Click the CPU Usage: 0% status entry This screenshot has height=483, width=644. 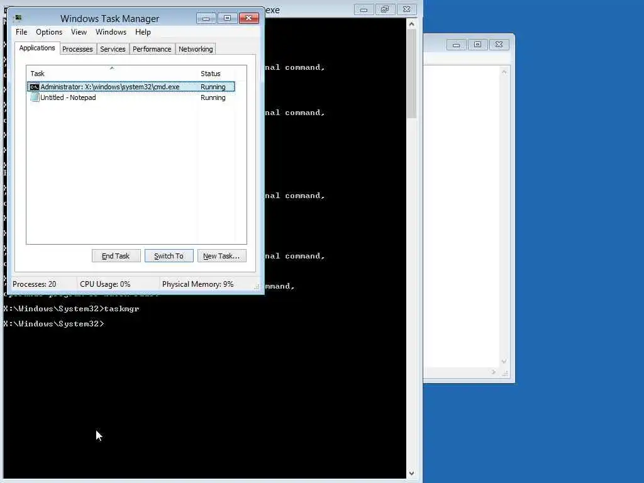point(105,284)
